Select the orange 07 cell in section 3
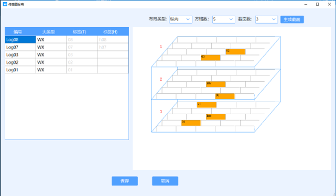Screen dimensions: 336x196 pyautogui.click(x=207, y=105)
